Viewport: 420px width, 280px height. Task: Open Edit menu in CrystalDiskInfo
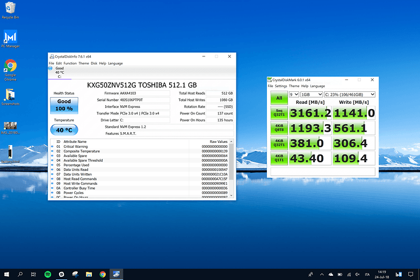59,63
